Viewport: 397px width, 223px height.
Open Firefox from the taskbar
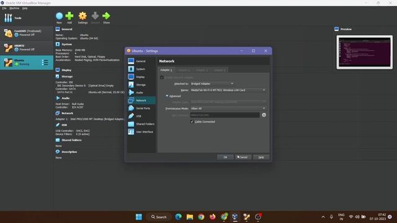(212, 217)
